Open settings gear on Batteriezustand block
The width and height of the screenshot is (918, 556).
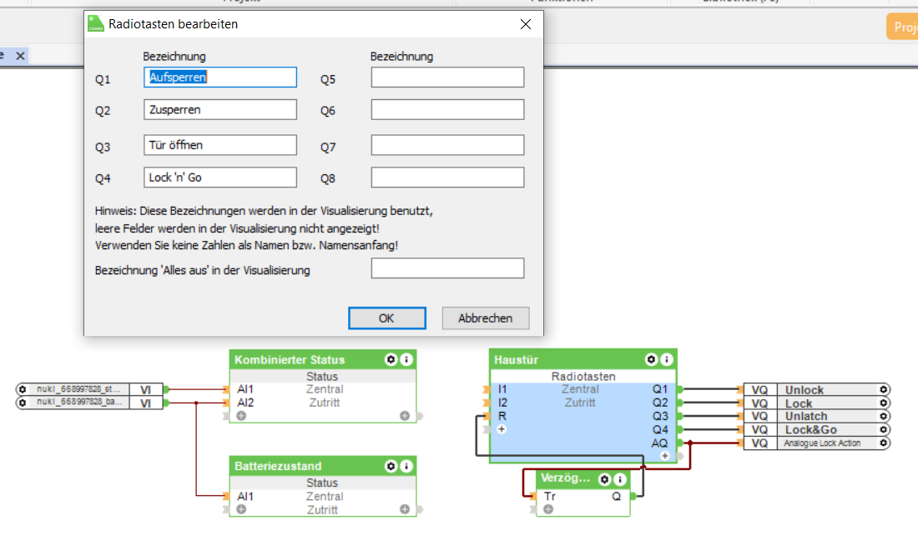(x=391, y=466)
